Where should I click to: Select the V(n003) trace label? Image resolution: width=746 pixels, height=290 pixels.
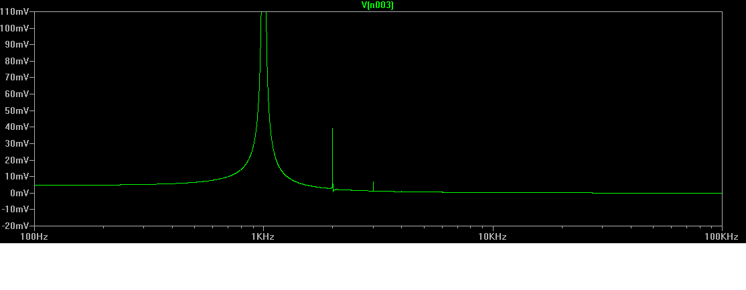[x=378, y=5]
